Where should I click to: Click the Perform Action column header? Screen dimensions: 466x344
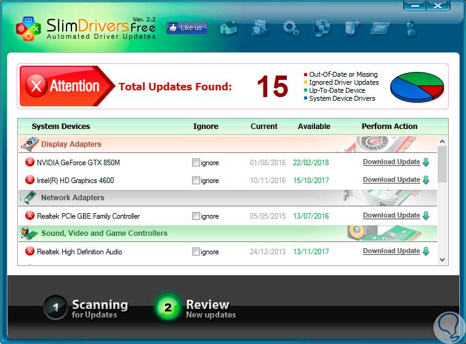(390, 127)
